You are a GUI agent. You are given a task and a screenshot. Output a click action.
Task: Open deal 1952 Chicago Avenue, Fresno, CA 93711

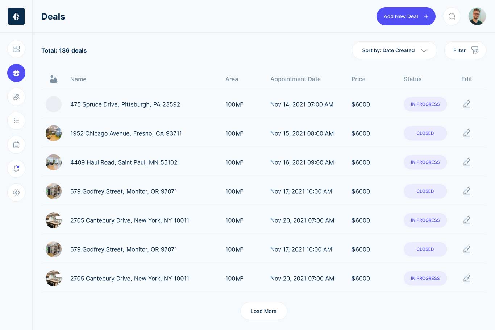coord(126,133)
